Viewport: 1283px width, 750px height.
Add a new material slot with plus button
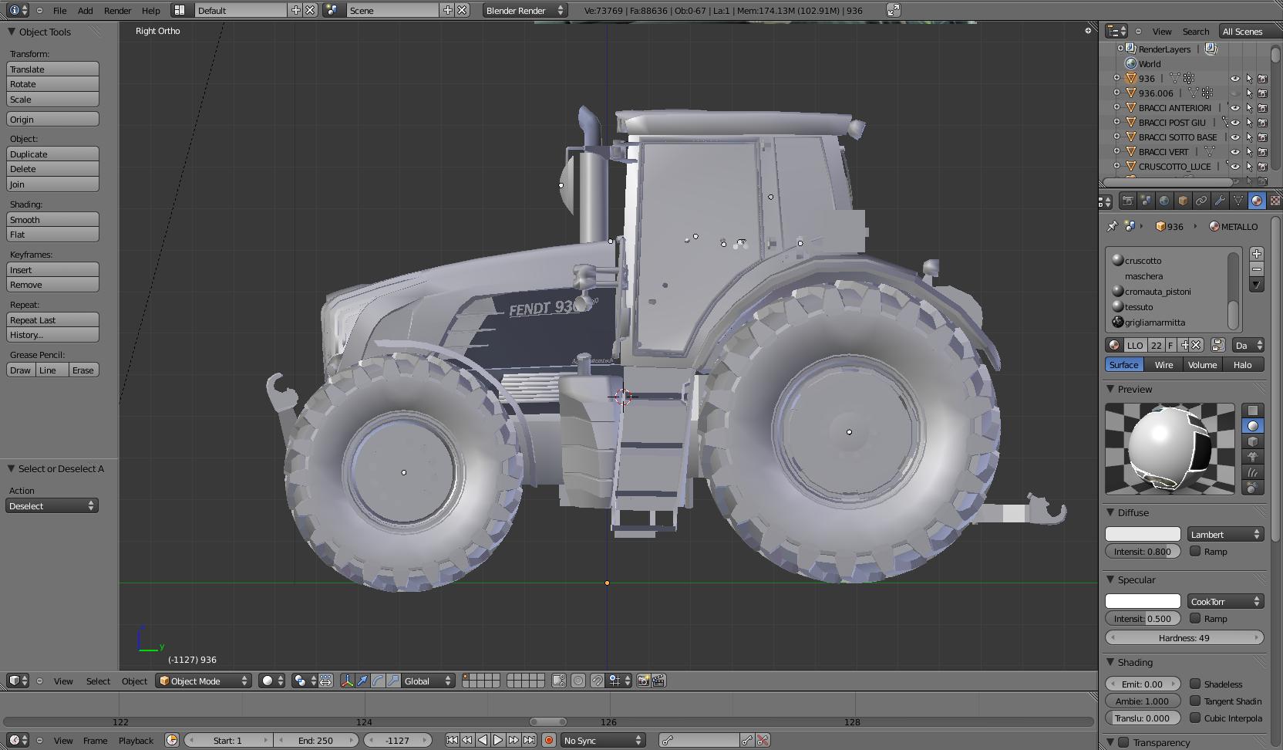point(1257,254)
